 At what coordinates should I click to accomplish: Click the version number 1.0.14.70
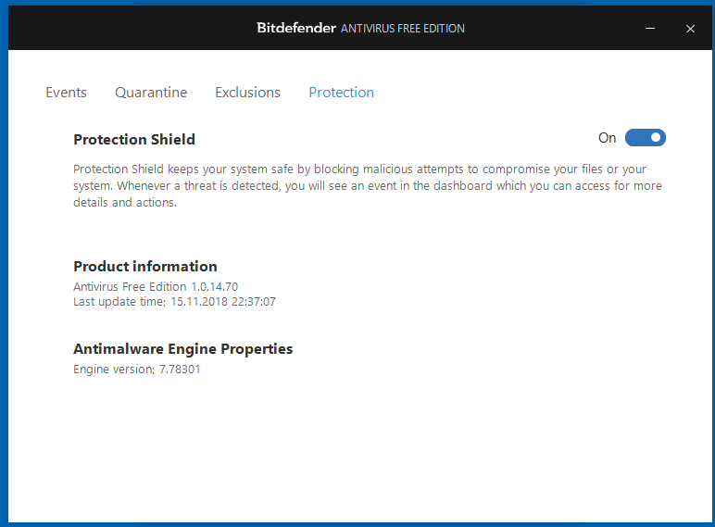click(x=214, y=287)
